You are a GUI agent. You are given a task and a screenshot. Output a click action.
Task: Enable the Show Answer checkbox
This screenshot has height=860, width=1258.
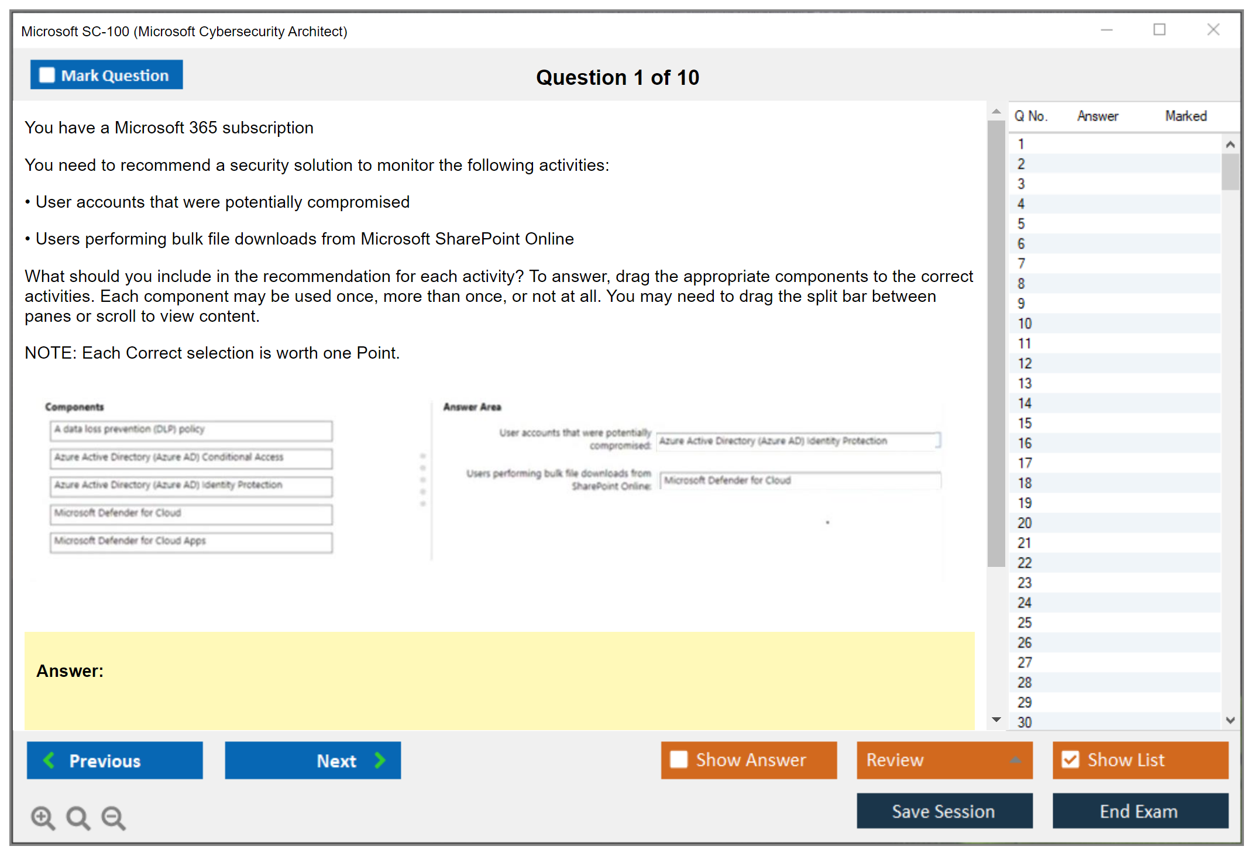(x=679, y=759)
